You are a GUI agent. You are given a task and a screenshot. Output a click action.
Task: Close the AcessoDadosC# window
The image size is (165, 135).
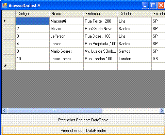point(161,5)
